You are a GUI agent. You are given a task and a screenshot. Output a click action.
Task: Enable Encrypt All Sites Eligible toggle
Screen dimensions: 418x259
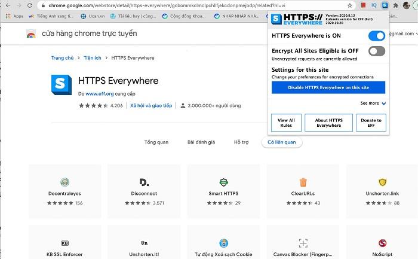377,51
